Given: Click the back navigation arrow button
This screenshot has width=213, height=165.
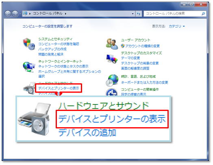Looking at the screenshot, I should 8,14.
